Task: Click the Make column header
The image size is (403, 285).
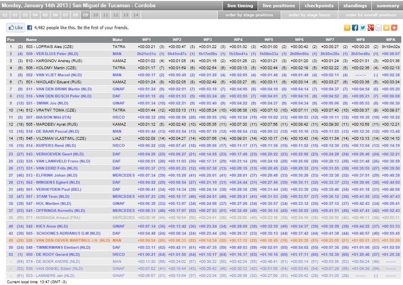Action: click(117, 40)
